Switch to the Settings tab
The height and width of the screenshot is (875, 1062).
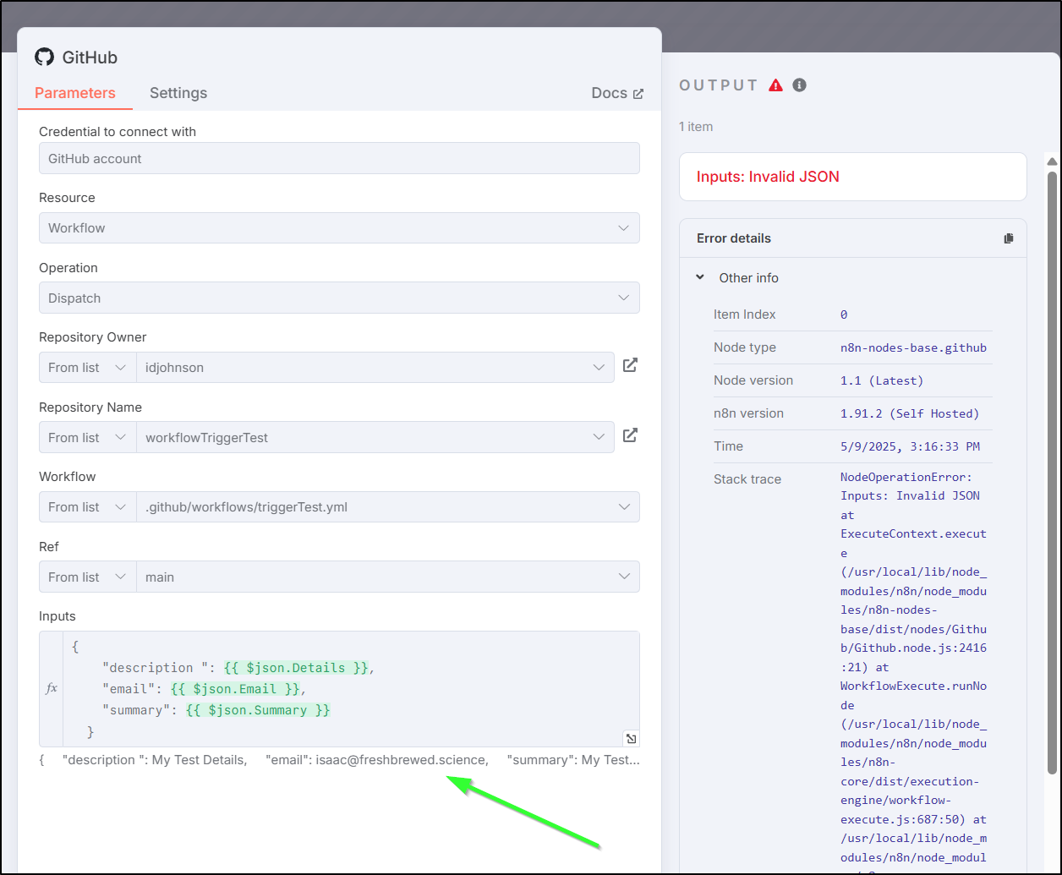click(x=178, y=93)
